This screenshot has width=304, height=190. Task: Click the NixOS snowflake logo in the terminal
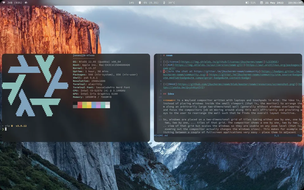[35, 85]
